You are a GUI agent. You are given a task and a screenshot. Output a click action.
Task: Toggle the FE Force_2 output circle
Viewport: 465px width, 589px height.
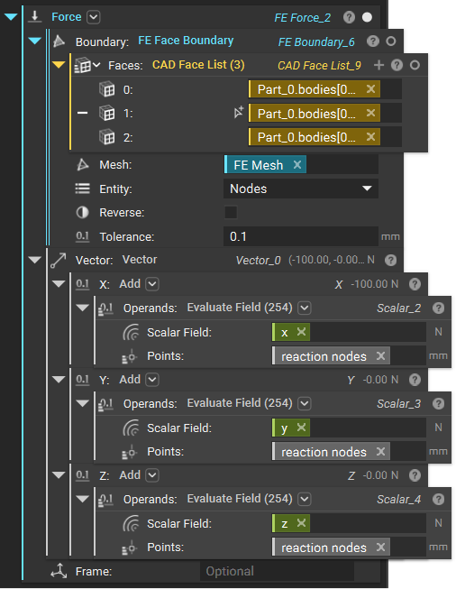[367, 17]
